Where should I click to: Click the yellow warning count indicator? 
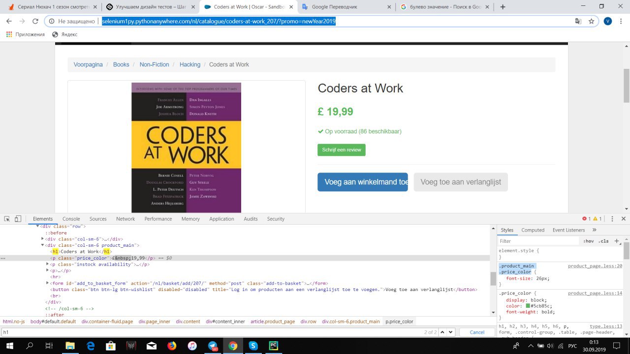point(598,219)
